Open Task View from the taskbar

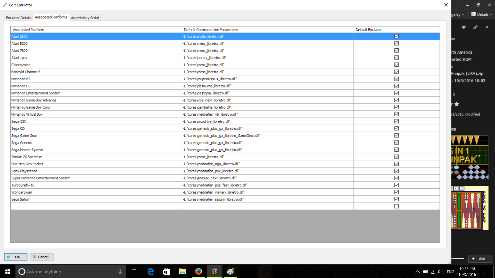(x=134, y=272)
